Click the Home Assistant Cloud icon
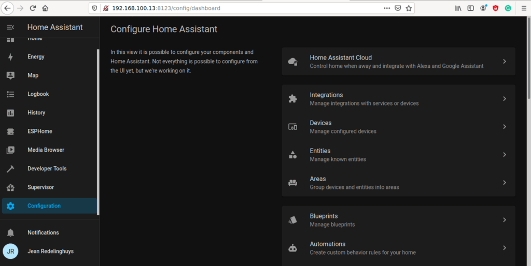Image resolution: width=531 pixels, height=266 pixels. pyautogui.click(x=292, y=62)
